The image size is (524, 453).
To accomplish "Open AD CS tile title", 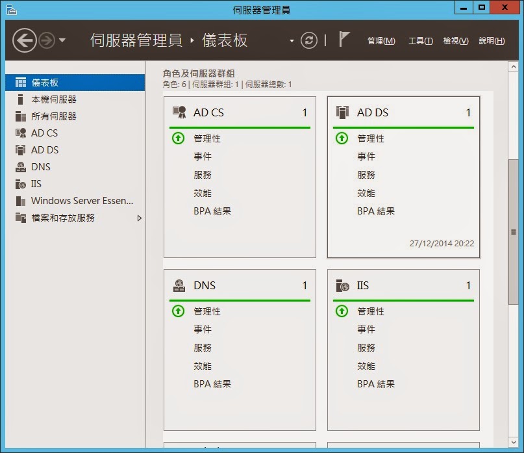I will click(x=208, y=112).
